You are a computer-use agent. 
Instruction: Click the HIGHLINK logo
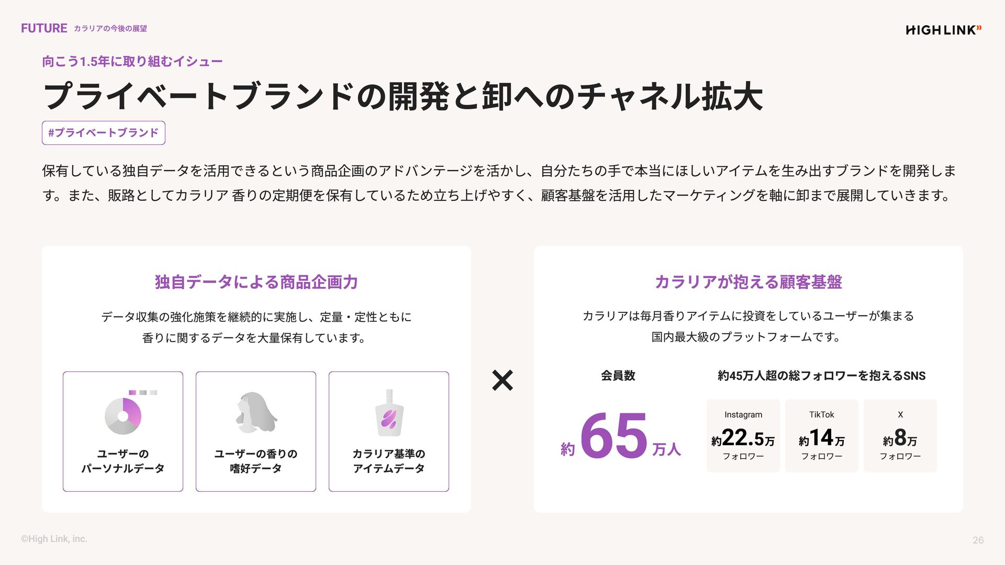[x=943, y=30]
